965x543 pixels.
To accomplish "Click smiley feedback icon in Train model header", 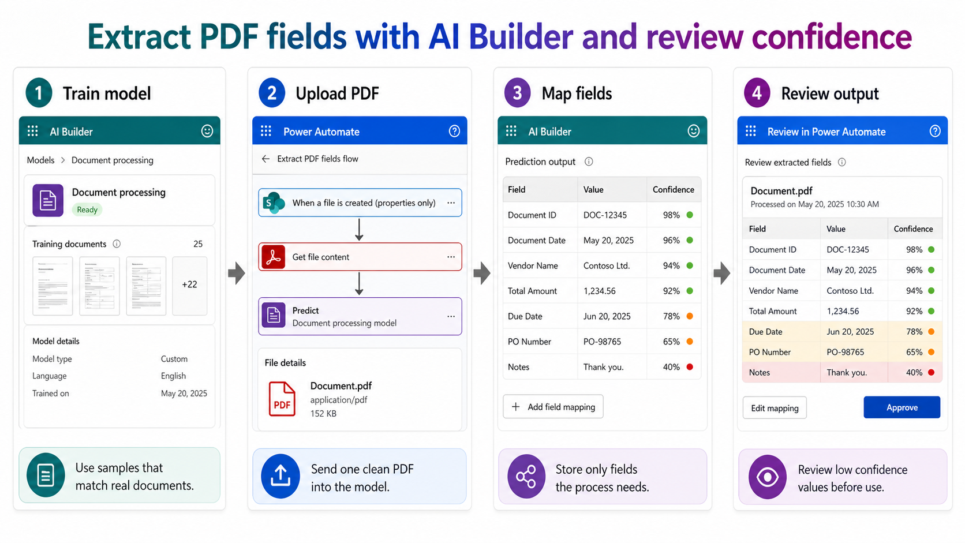I will pos(207,131).
